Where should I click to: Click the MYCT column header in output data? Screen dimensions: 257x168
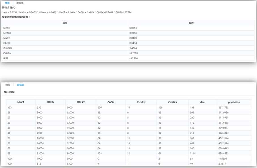[21, 102]
